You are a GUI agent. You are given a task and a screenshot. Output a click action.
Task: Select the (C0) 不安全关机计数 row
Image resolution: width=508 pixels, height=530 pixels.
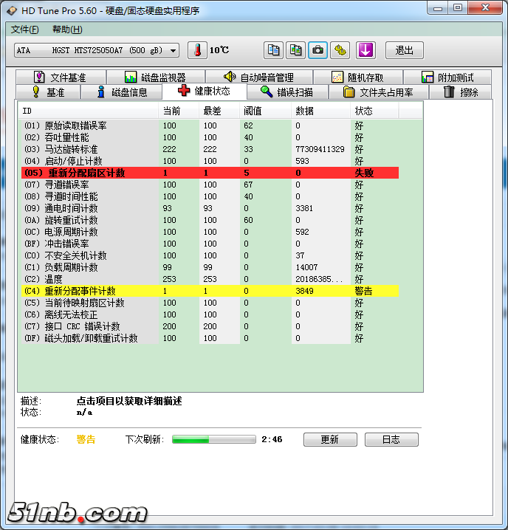click(x=210, y=255)
